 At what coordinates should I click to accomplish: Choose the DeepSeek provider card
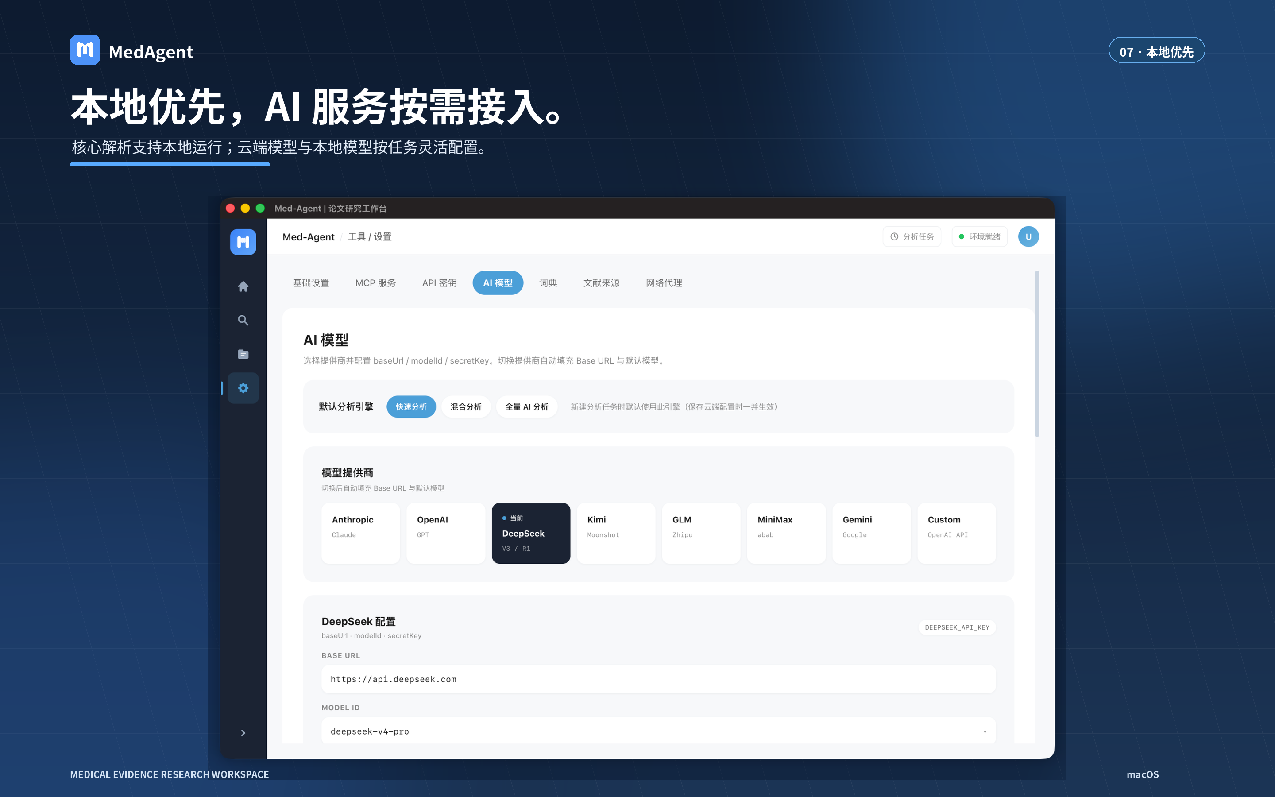[x=530, y=533]
